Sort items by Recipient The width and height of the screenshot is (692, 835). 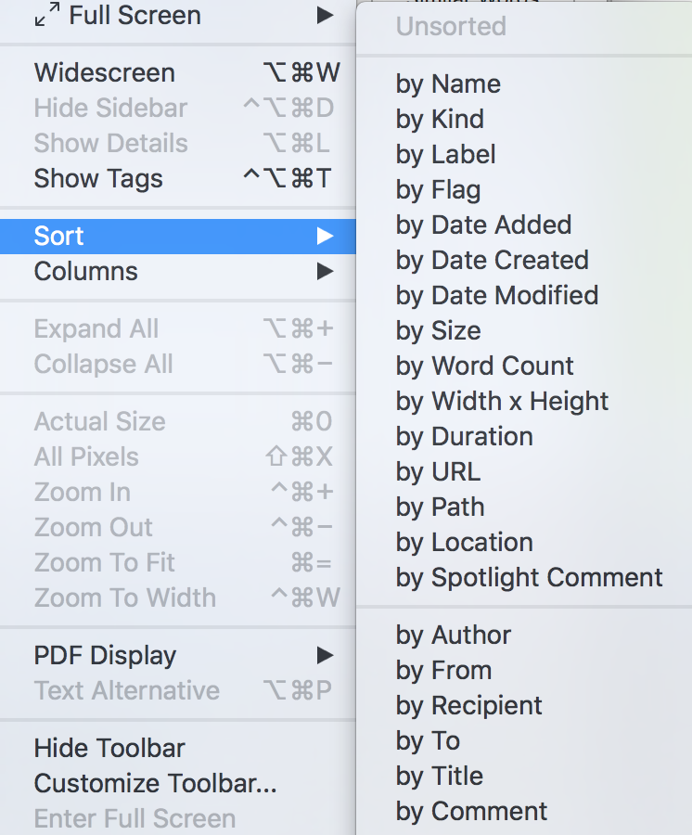[524, 706]
